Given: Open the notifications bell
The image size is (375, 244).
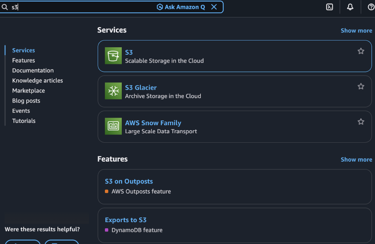Looking at the screenshot, I should (350, 7).
